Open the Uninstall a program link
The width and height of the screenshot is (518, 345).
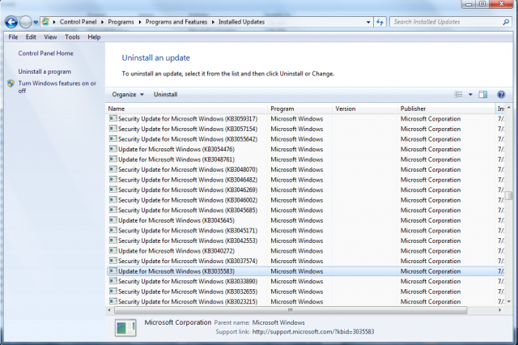(45, 71)
